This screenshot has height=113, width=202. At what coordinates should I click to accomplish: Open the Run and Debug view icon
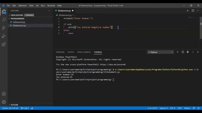click(4, 36)
